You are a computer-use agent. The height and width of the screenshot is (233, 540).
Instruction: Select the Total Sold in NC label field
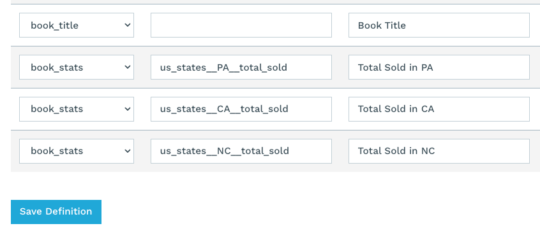click(x=439, y=151)
